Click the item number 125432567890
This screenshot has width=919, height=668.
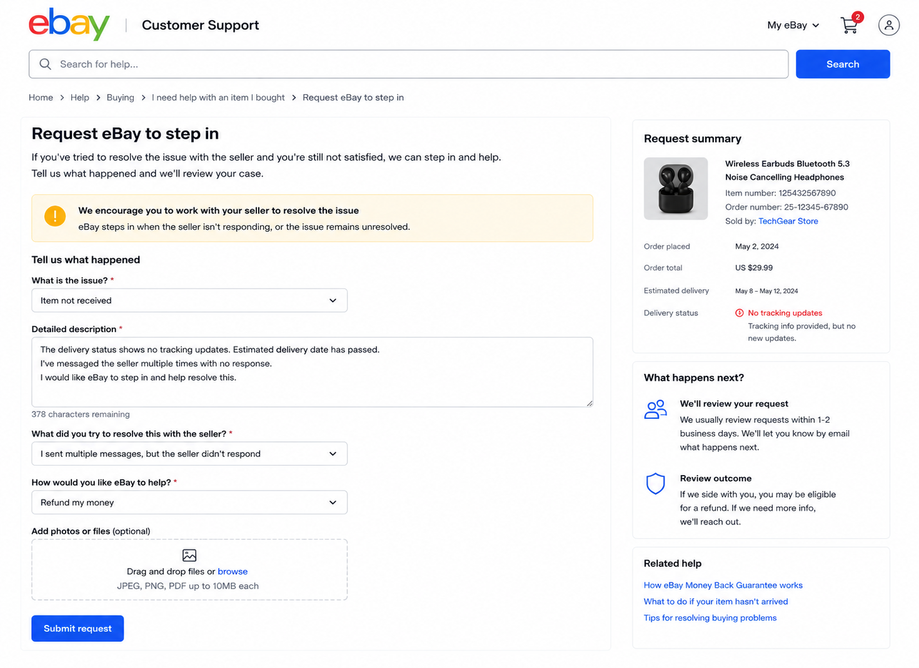pos(807,193)
